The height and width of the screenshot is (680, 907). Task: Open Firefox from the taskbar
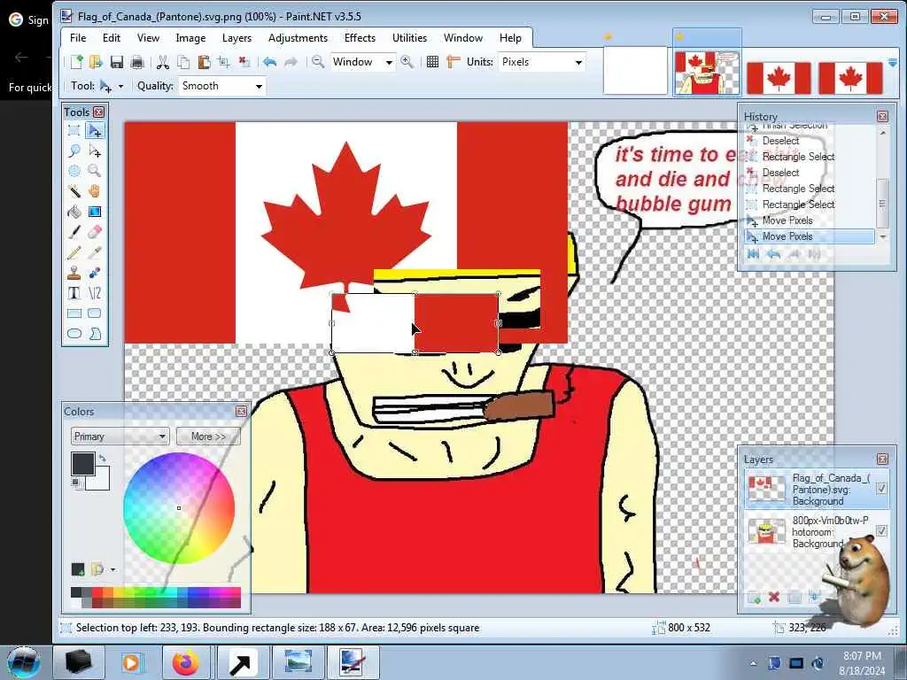tap(185, 662)
